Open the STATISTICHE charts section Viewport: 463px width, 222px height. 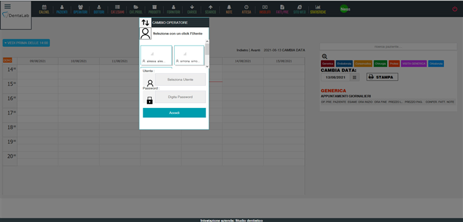[318, 9]
